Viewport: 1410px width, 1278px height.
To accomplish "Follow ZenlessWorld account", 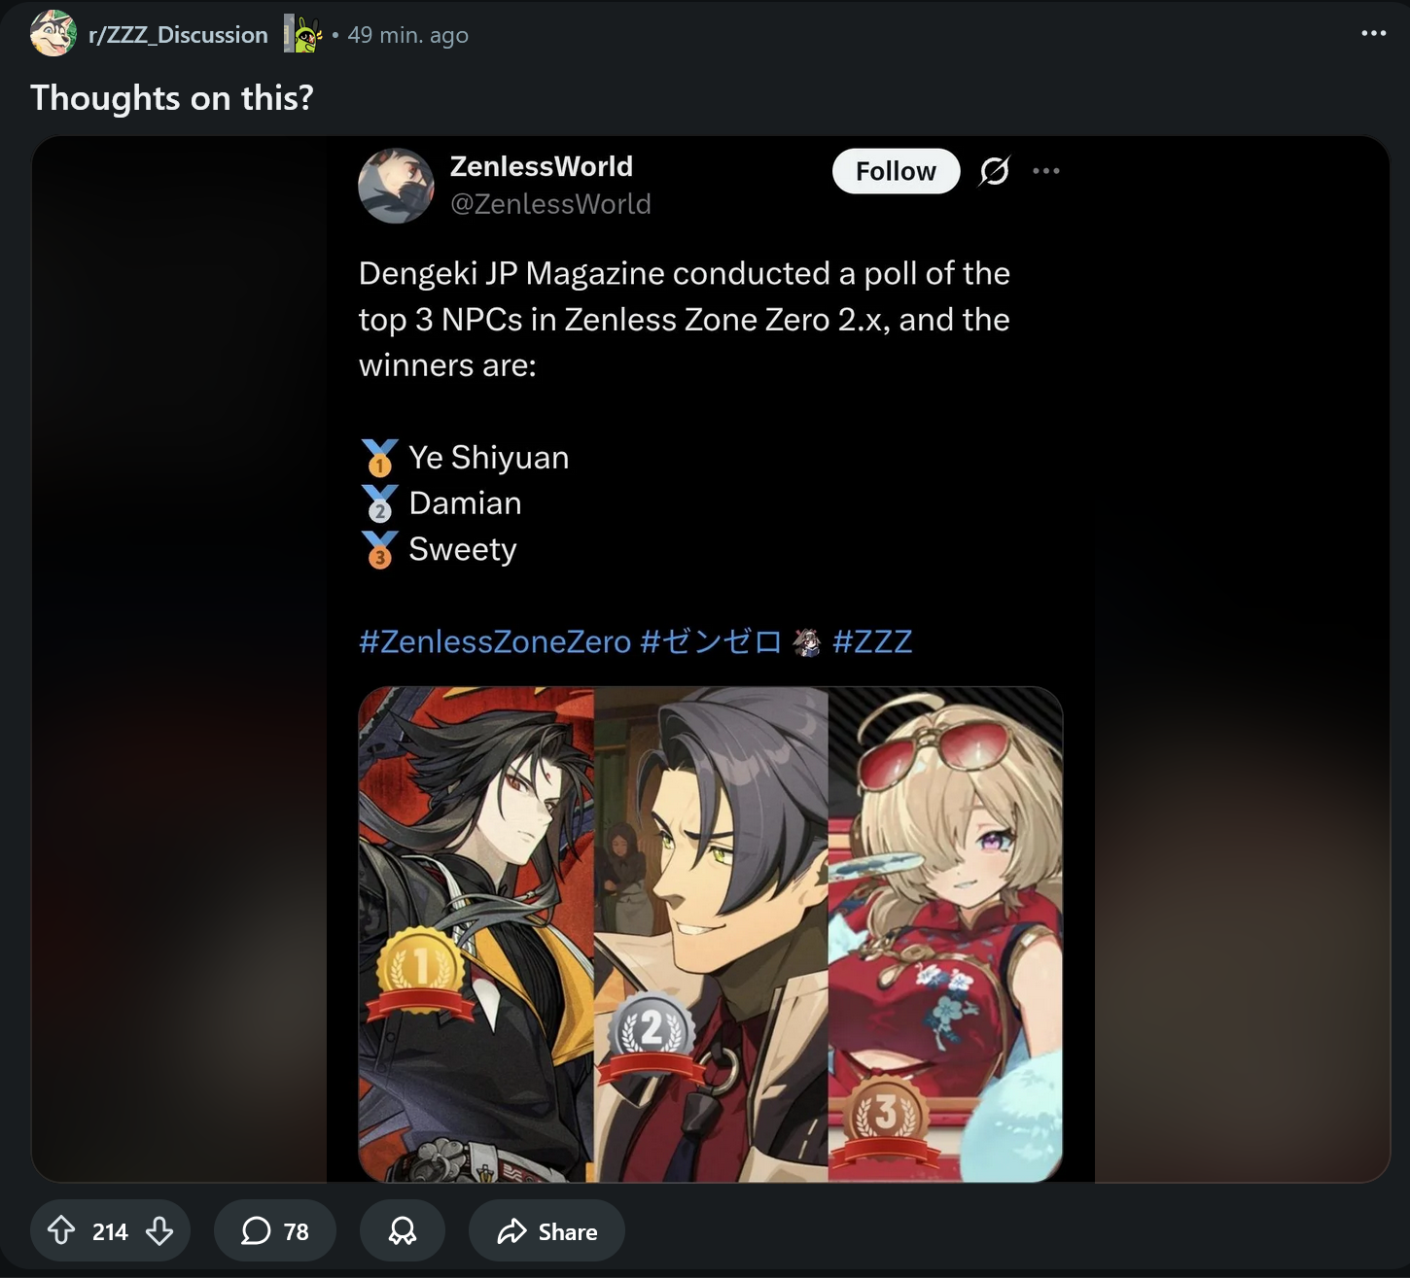I will (896, 171).
